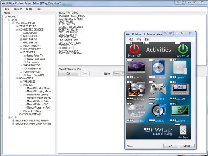Screen dimensions: 208x156
Task: Select Macro#2:Looping Macro
Action: (39, 92)
